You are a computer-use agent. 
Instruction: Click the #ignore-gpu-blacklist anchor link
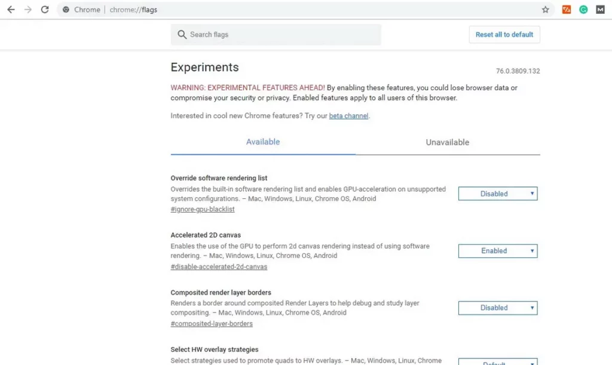click(203, 209)
